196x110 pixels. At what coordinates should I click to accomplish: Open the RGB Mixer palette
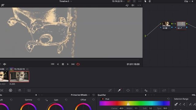[x=20, y=90]
